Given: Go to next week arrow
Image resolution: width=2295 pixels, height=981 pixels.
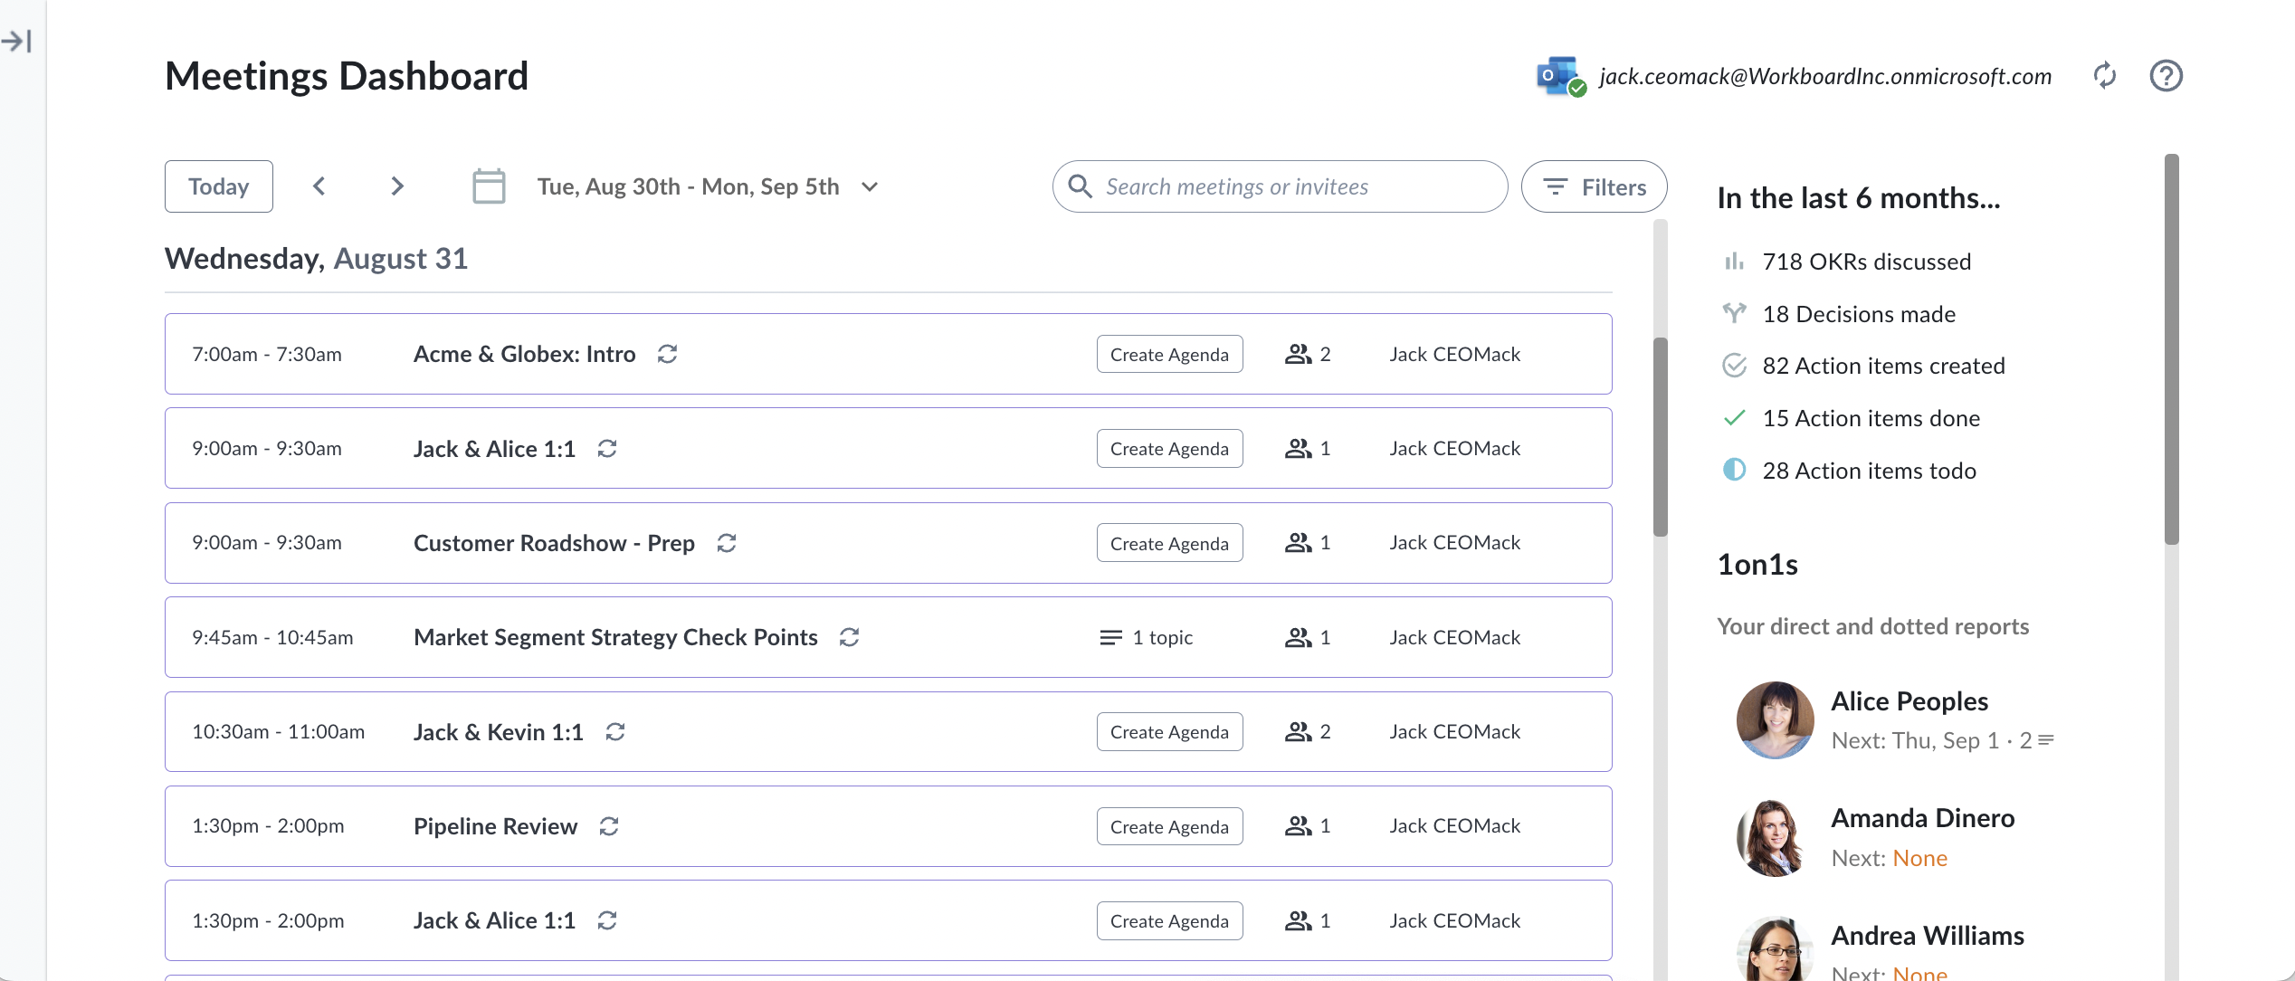Looking at the screenshot, I should 397,186.
